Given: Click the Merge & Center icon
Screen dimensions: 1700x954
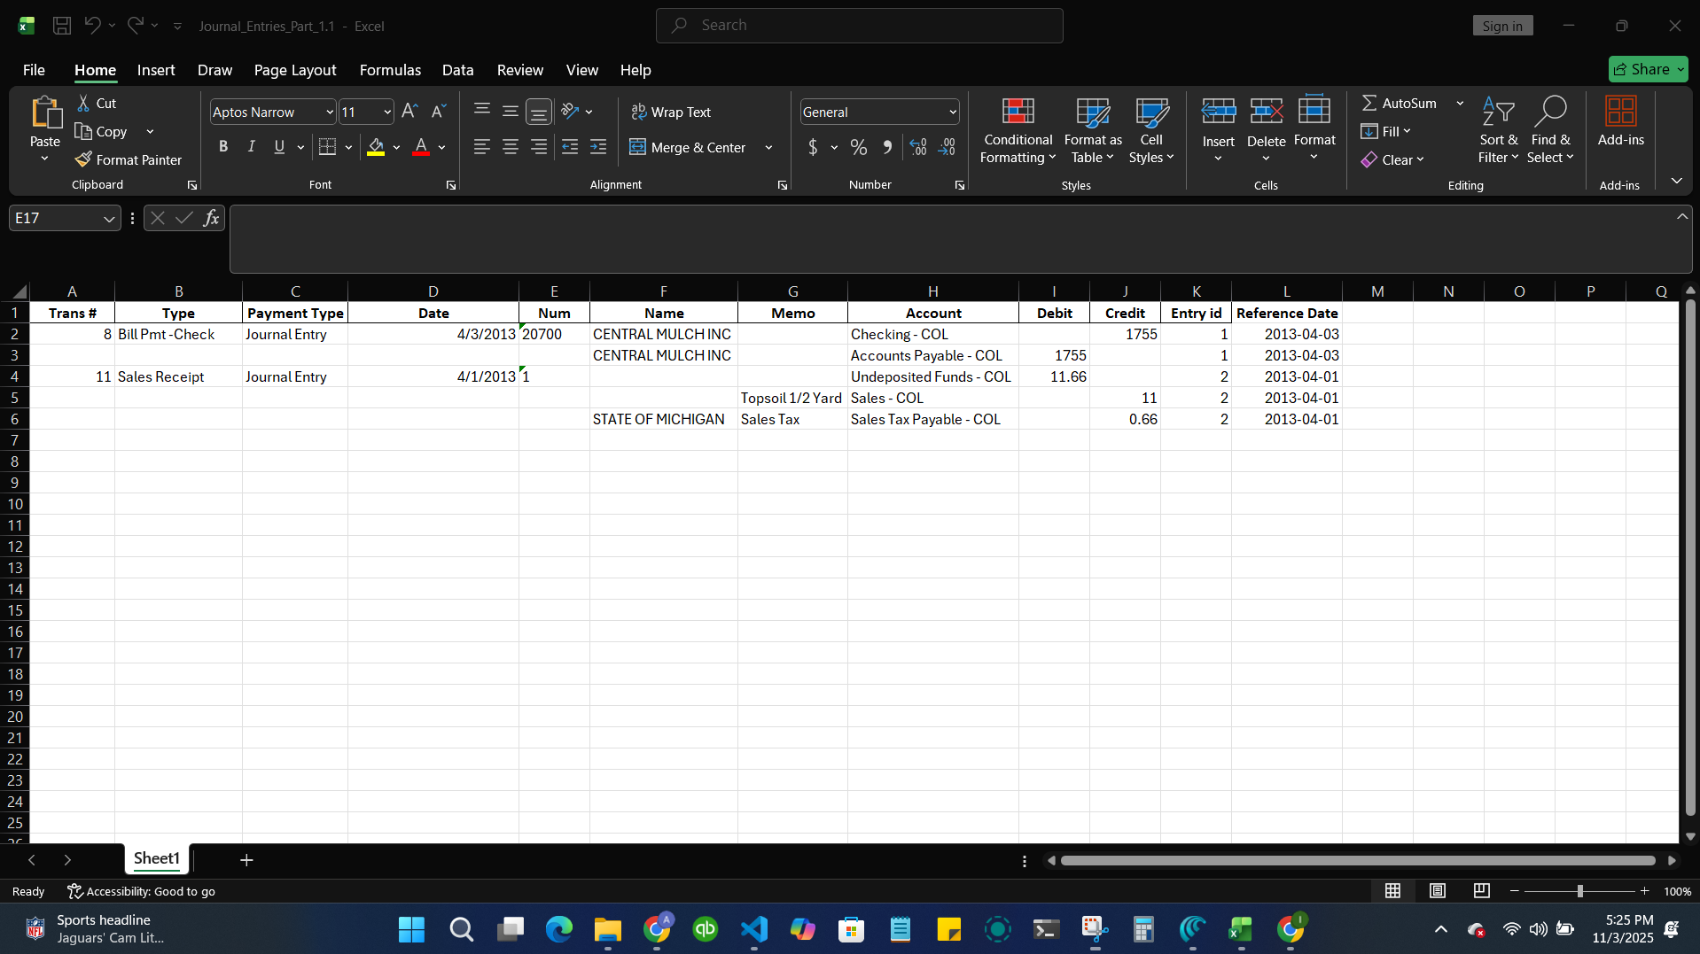Looking at the screenshot, I should [637, 147].
